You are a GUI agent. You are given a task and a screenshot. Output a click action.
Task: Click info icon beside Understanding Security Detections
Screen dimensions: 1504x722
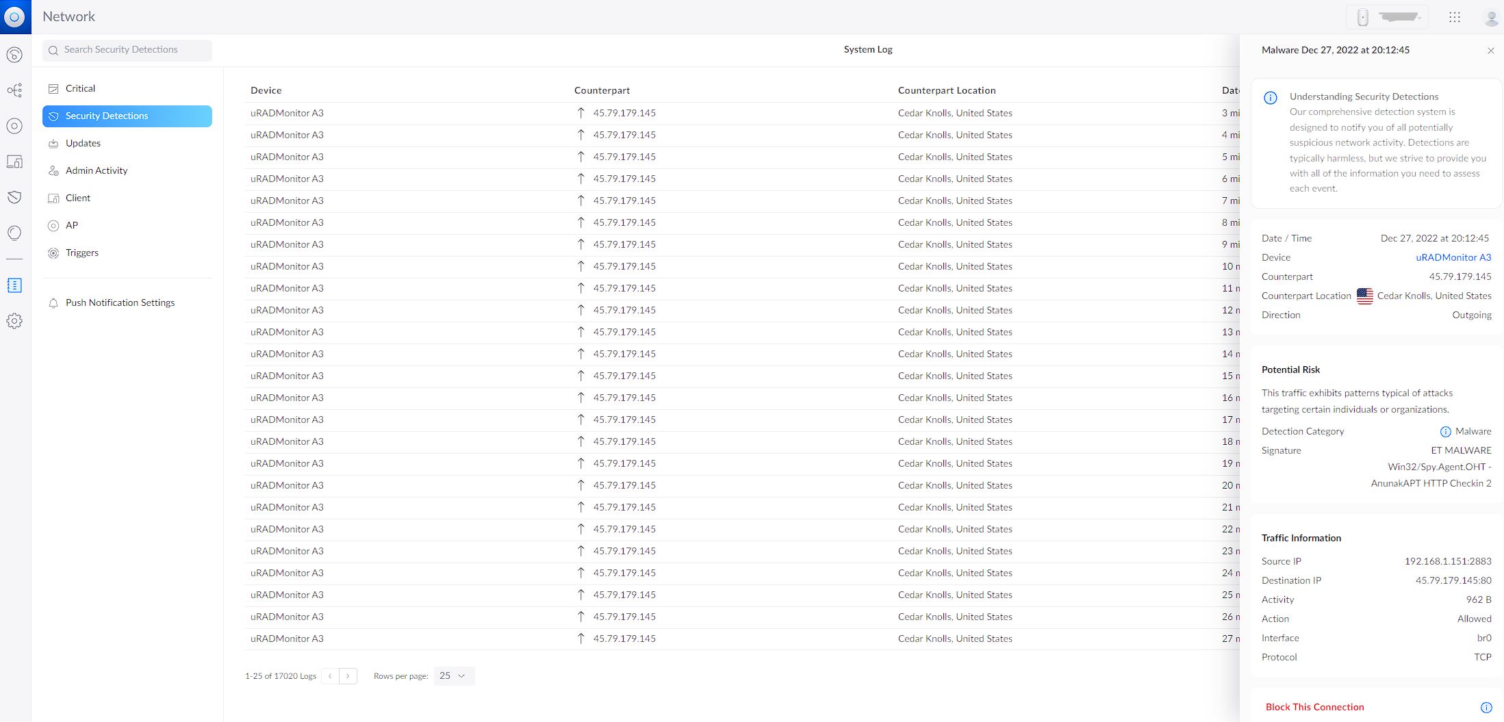point(1271,98)
